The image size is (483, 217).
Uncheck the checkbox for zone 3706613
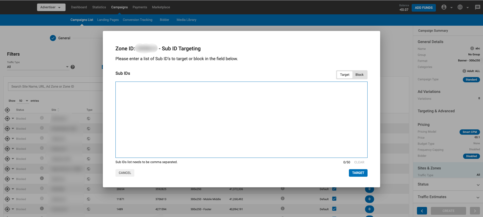(334, 199)
